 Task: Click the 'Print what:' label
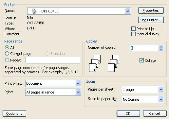(13, 83)
